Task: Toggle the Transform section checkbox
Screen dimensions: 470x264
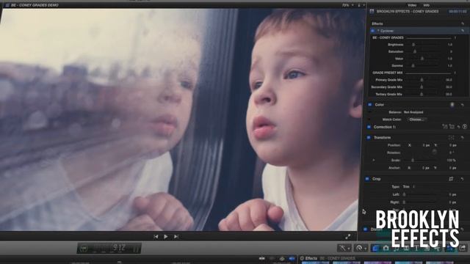Action: click(x=369, y=137)
